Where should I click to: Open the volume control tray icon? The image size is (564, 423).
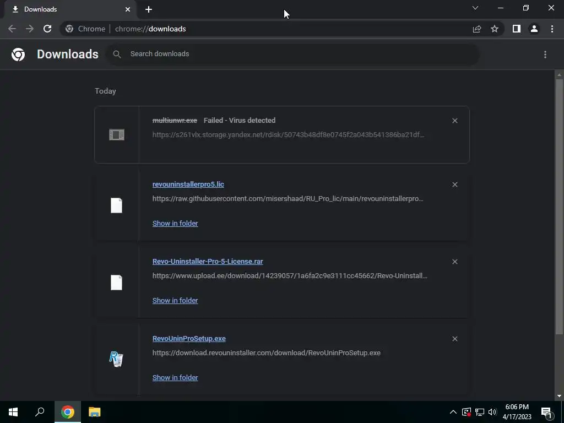point(493,412)
